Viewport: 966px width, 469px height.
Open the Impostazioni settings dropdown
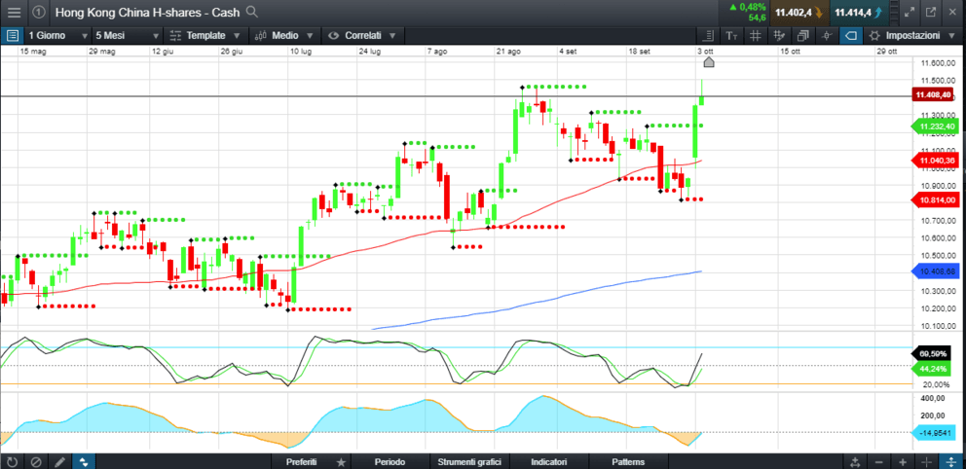point(913,36)
